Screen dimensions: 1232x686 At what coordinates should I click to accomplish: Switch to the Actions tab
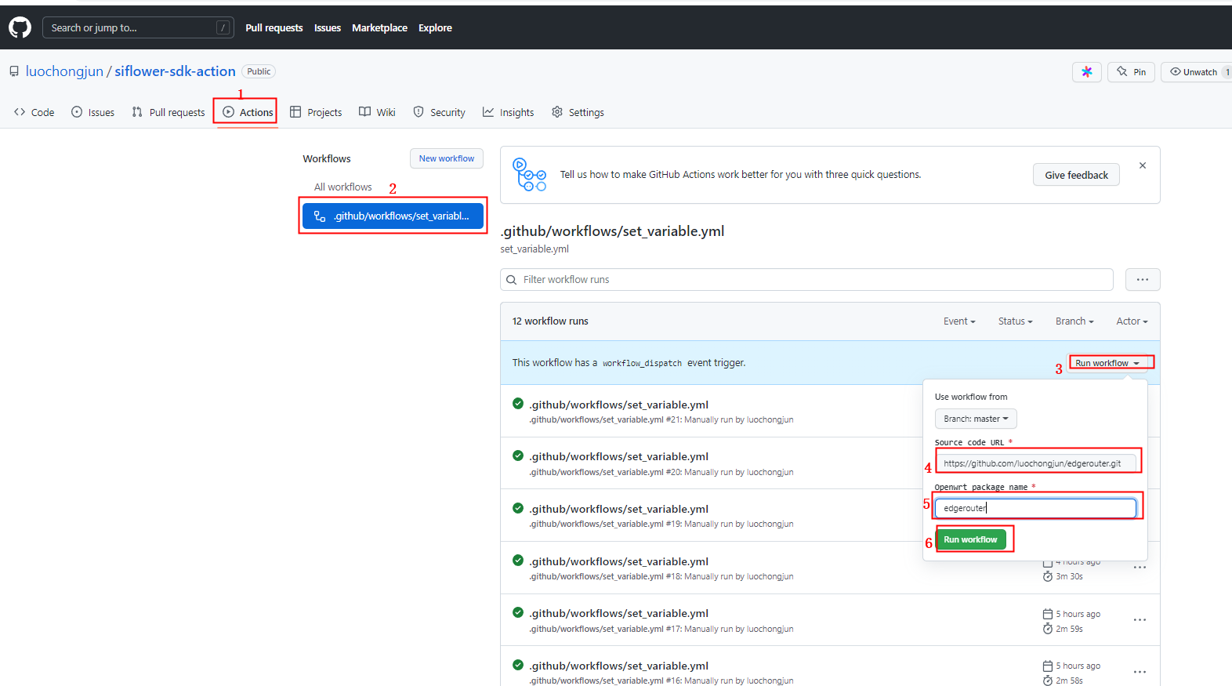[x=248, y=112]
